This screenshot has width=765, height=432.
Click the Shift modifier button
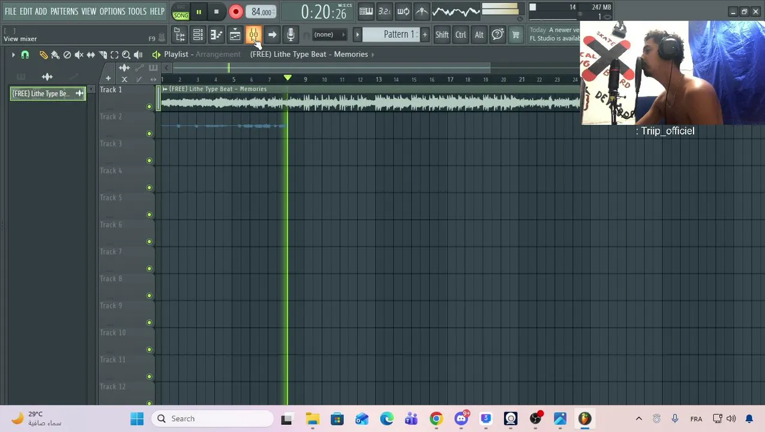pos(442,35)
